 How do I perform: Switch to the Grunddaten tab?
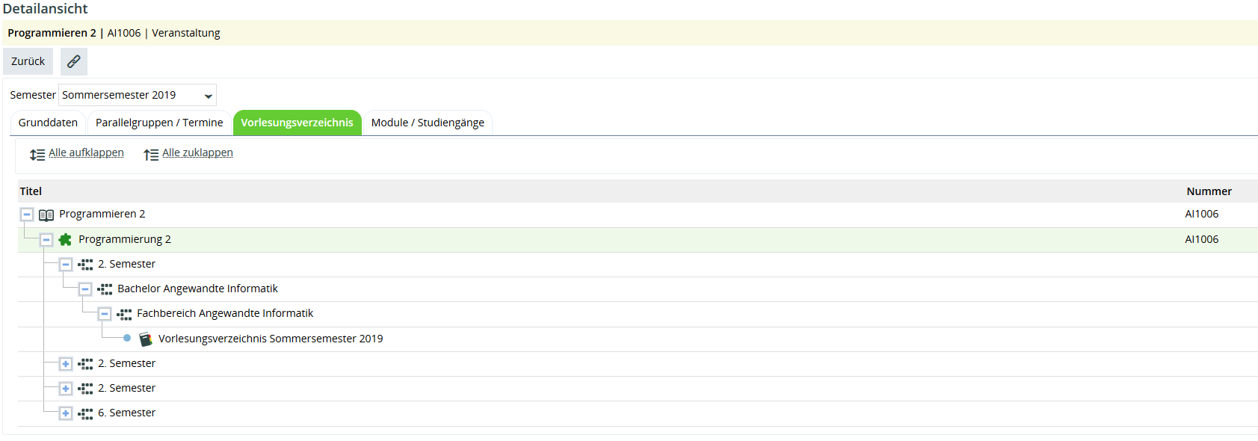click(48, 123)
